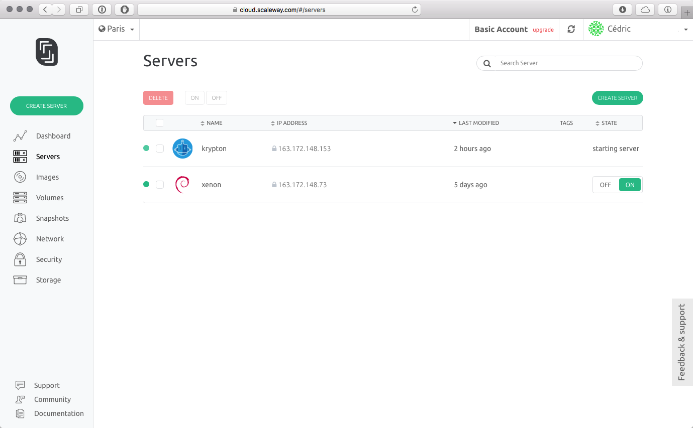Open the Images section
Image resolution: width=693 pixels, height=428 pixels.
(x=47, y=177)
